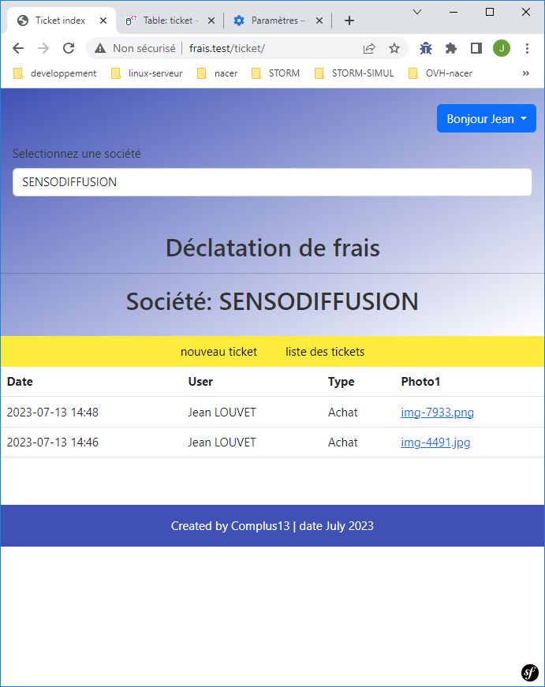The width and height of the screenshot is (545, 687).
Task: Click the nouveau ticket link
Action: (x=218, y=352)
